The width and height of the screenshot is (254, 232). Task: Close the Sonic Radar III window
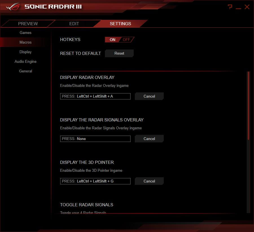247,7
